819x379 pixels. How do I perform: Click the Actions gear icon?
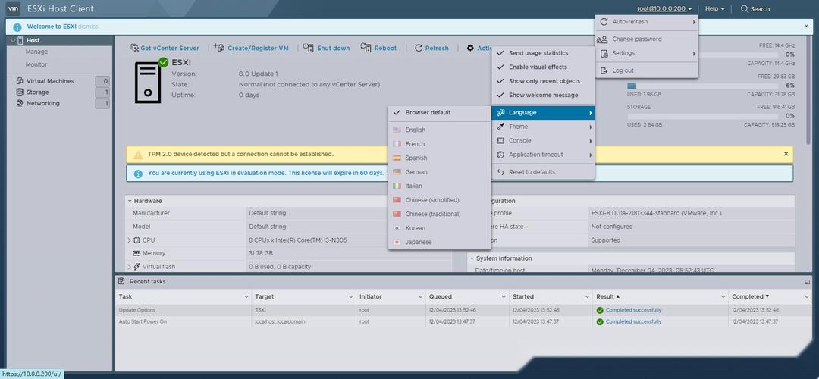[x=470, y=48]
